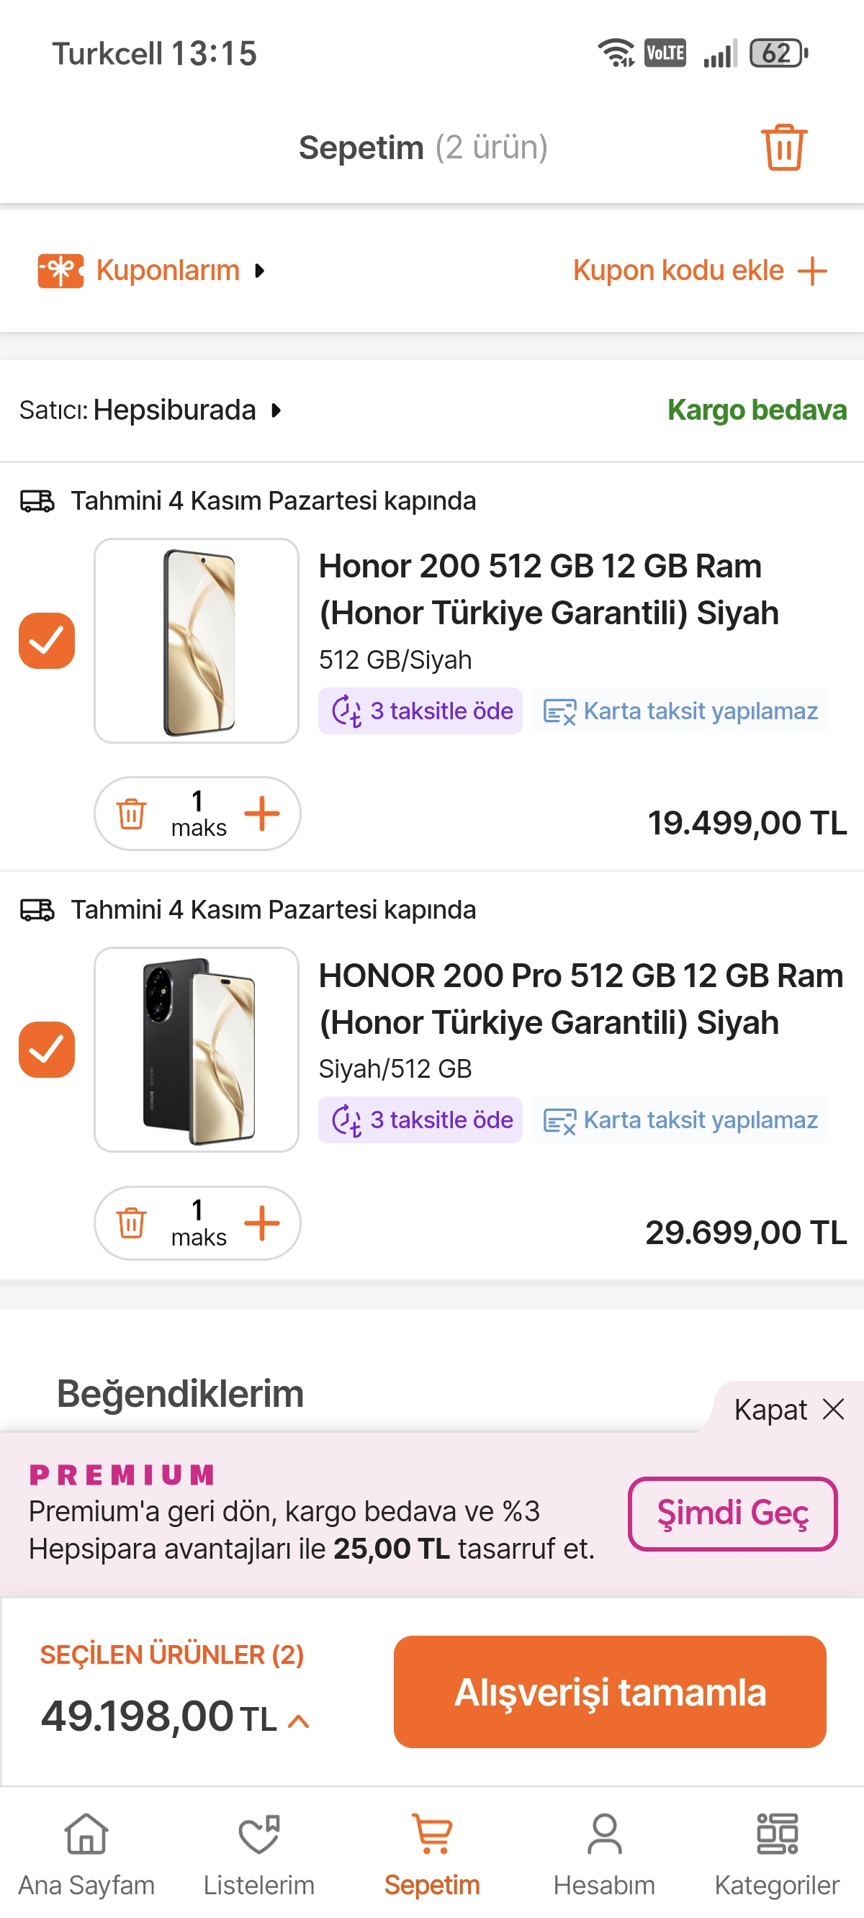Screen dimensions: 864x1918
Task: Increase Honor 200 quantity with plus icon
Action: pos(262,813)
